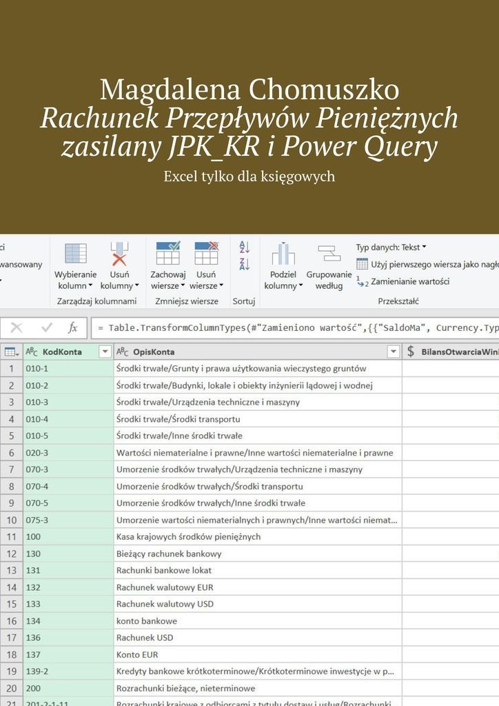Click Użyj pierwszego wiersza jako nagłówków
This screenshot has width=499, height=706.
click(x=427, y=264)
